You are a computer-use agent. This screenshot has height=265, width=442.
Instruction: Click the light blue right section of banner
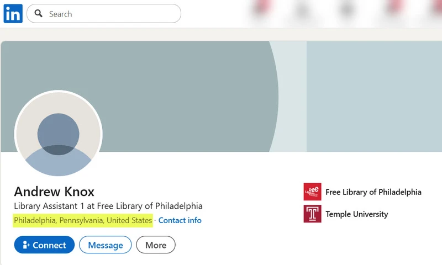(x=376, y=94)
